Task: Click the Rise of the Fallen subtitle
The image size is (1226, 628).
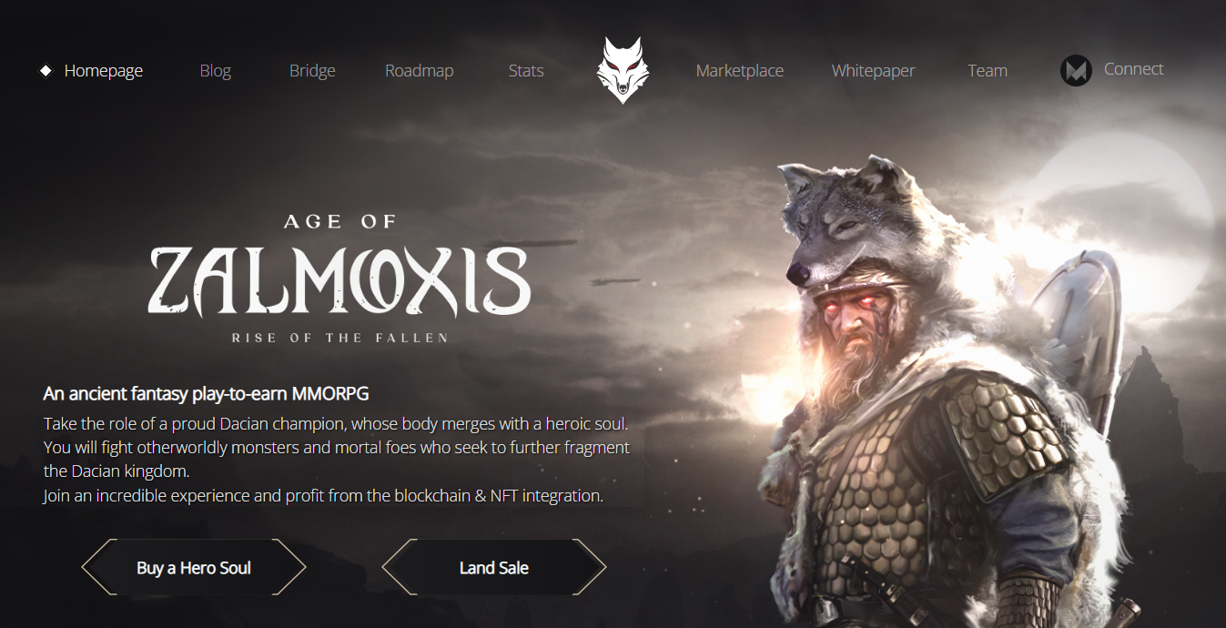Action: tap(339, 338)
